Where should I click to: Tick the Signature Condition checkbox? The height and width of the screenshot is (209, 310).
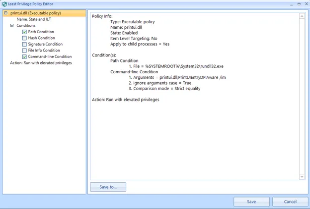24,44
